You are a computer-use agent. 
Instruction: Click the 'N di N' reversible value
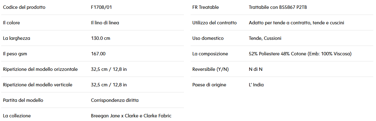point(256,69)
